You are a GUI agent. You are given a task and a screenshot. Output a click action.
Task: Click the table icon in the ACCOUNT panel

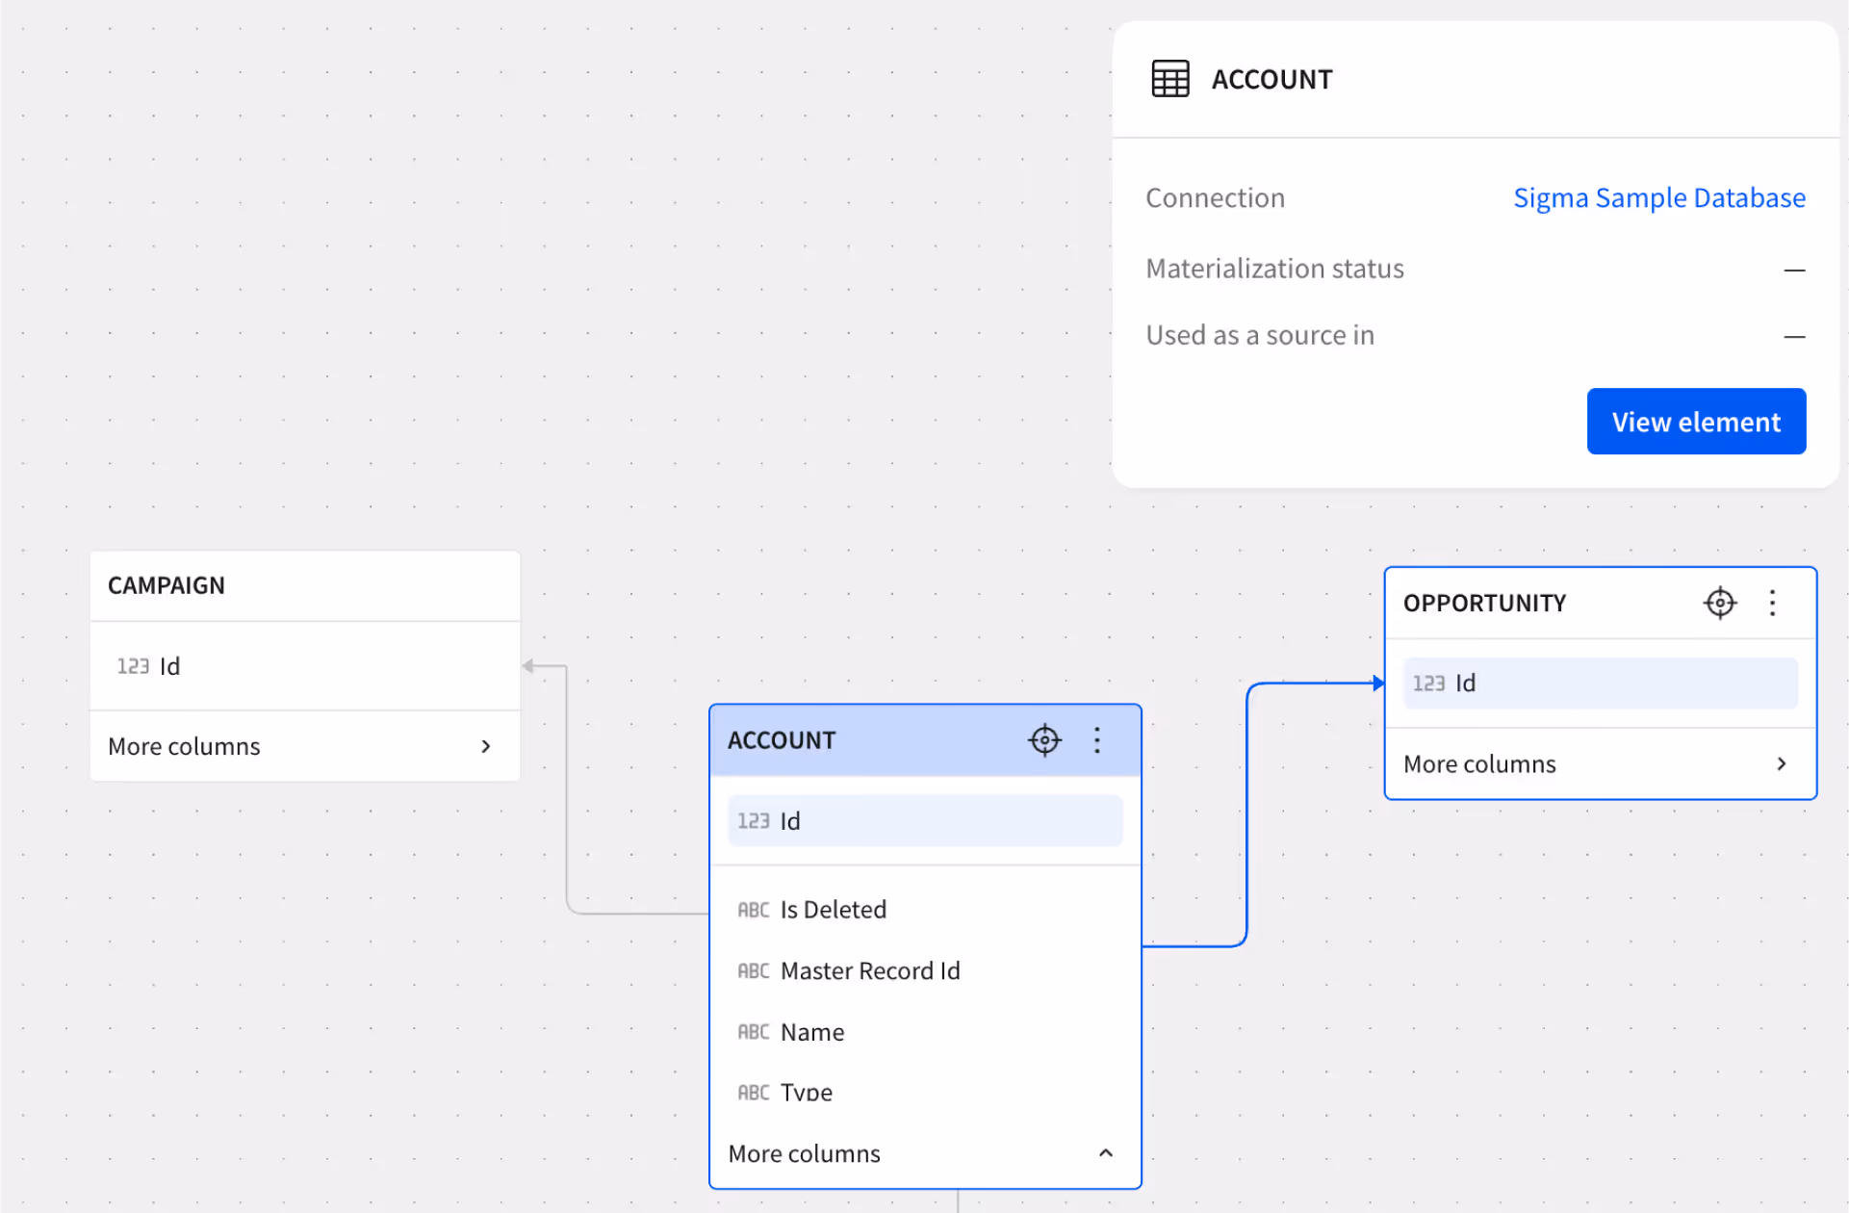click(x=1170, y=79)
